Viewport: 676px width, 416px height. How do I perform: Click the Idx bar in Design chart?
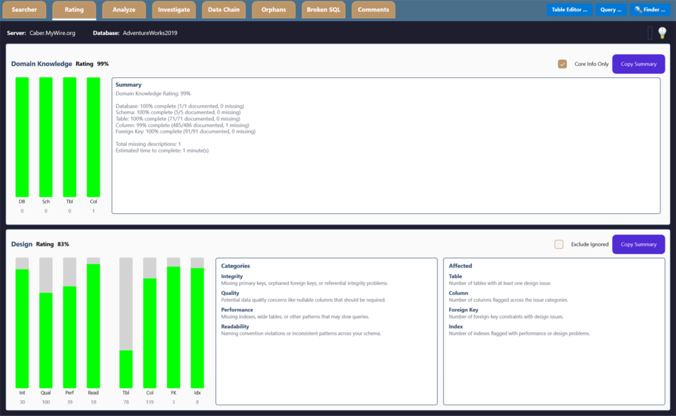click(197, 323)
